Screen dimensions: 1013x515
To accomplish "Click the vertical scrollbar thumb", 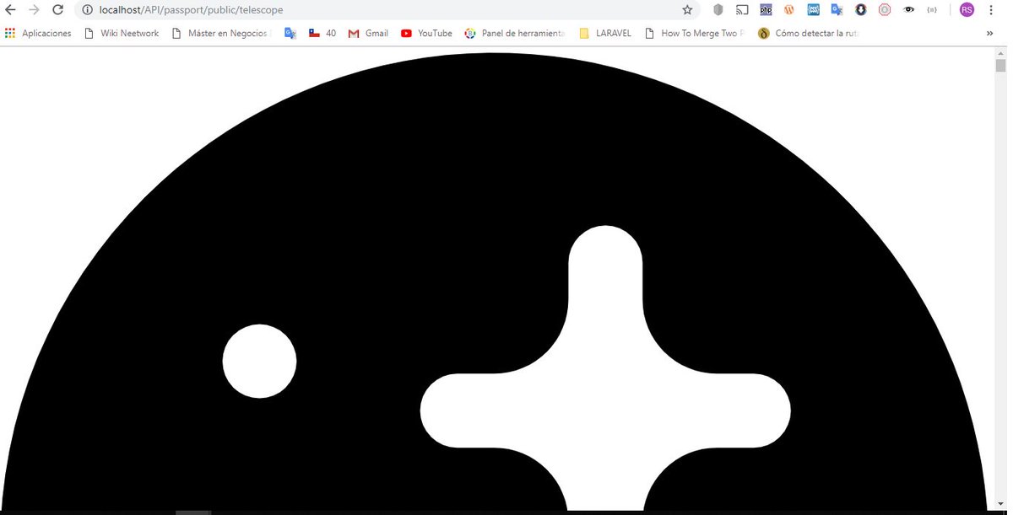I will click(1000, 66).
